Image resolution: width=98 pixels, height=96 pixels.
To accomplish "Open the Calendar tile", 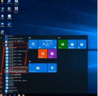I will point(33,44).
